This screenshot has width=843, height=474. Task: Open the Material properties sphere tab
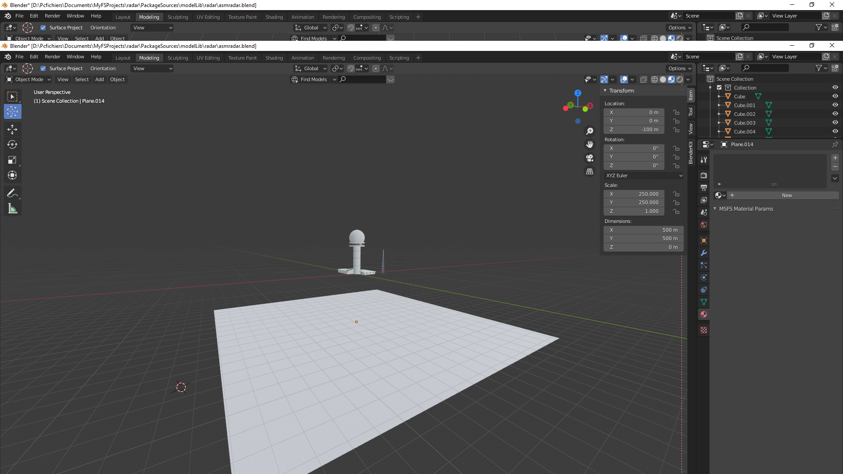[x=704, y=314]
